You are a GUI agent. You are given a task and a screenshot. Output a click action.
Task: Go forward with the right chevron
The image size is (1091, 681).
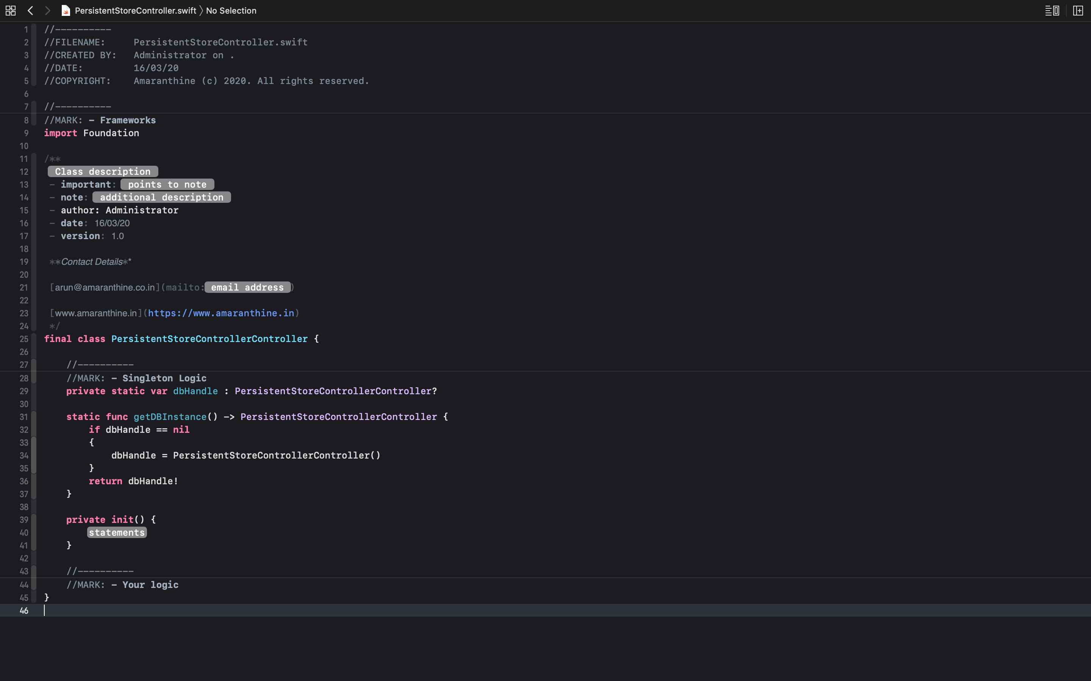tap(47, 10)
